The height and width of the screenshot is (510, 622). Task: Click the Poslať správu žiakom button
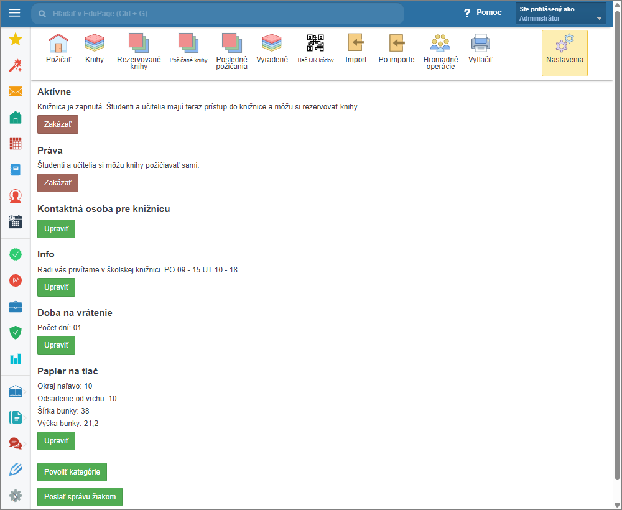click(x=80, y=497)
